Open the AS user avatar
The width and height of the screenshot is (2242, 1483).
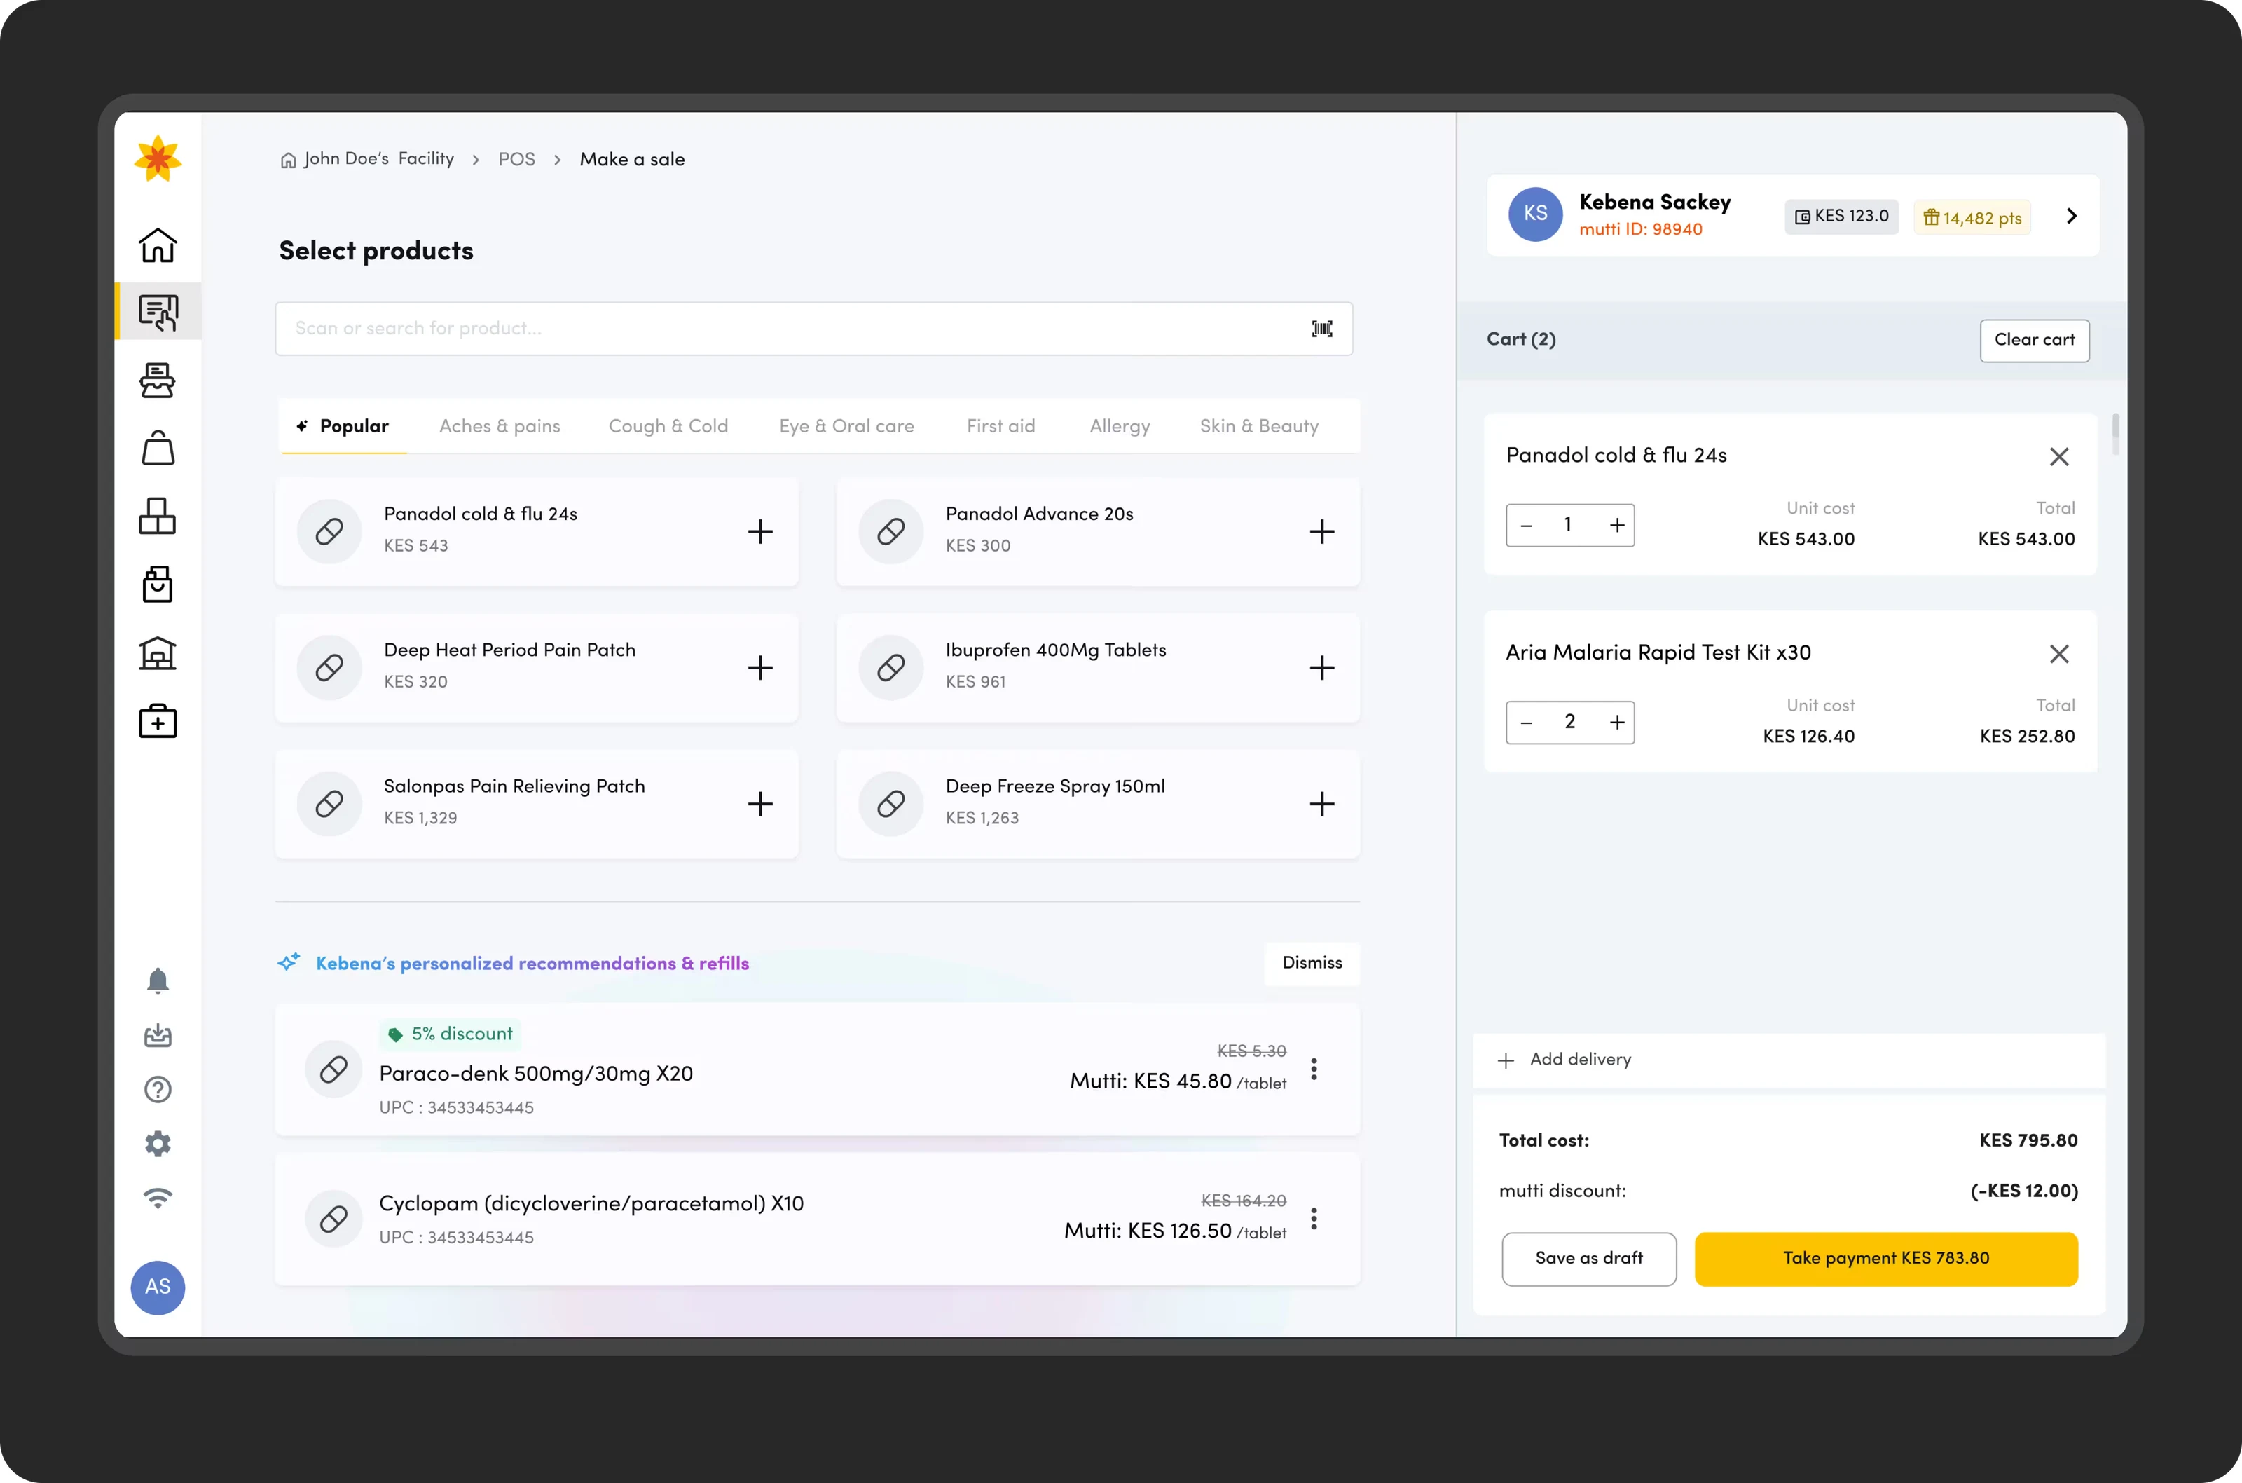157,1287
